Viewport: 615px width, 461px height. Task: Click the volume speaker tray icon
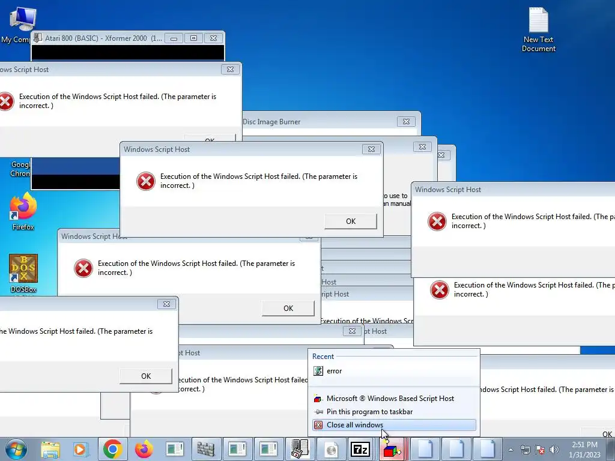(x=554, y=450)
